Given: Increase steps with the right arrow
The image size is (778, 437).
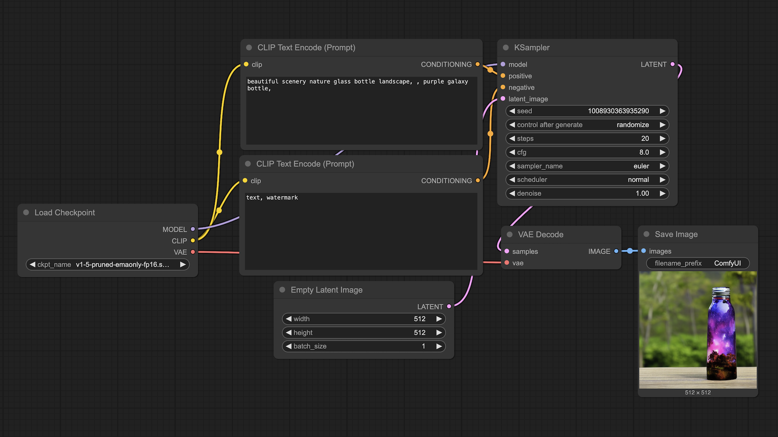Looking at the screenshot, I should (x=663, y=138).
